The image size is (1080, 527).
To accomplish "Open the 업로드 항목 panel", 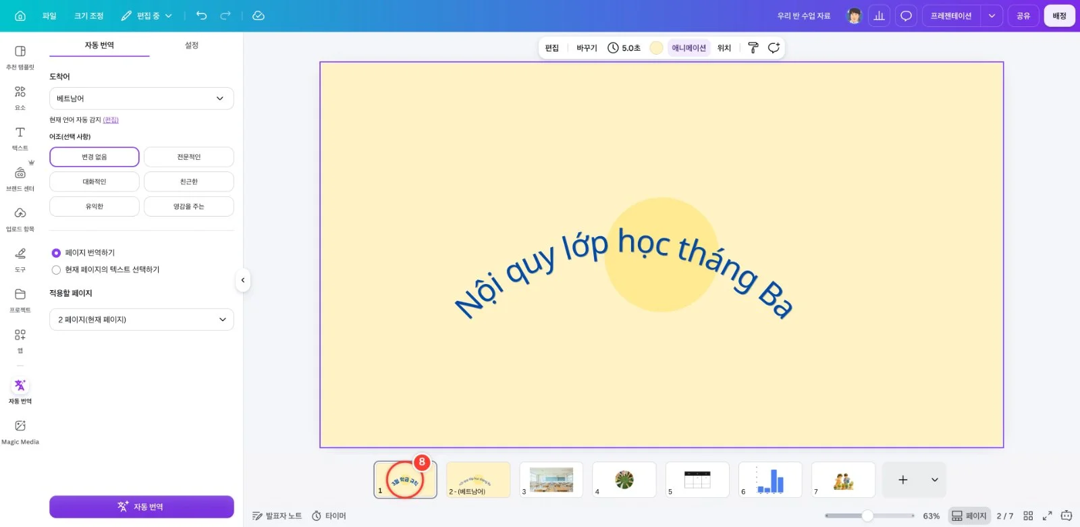I will [x=20, y=219].
